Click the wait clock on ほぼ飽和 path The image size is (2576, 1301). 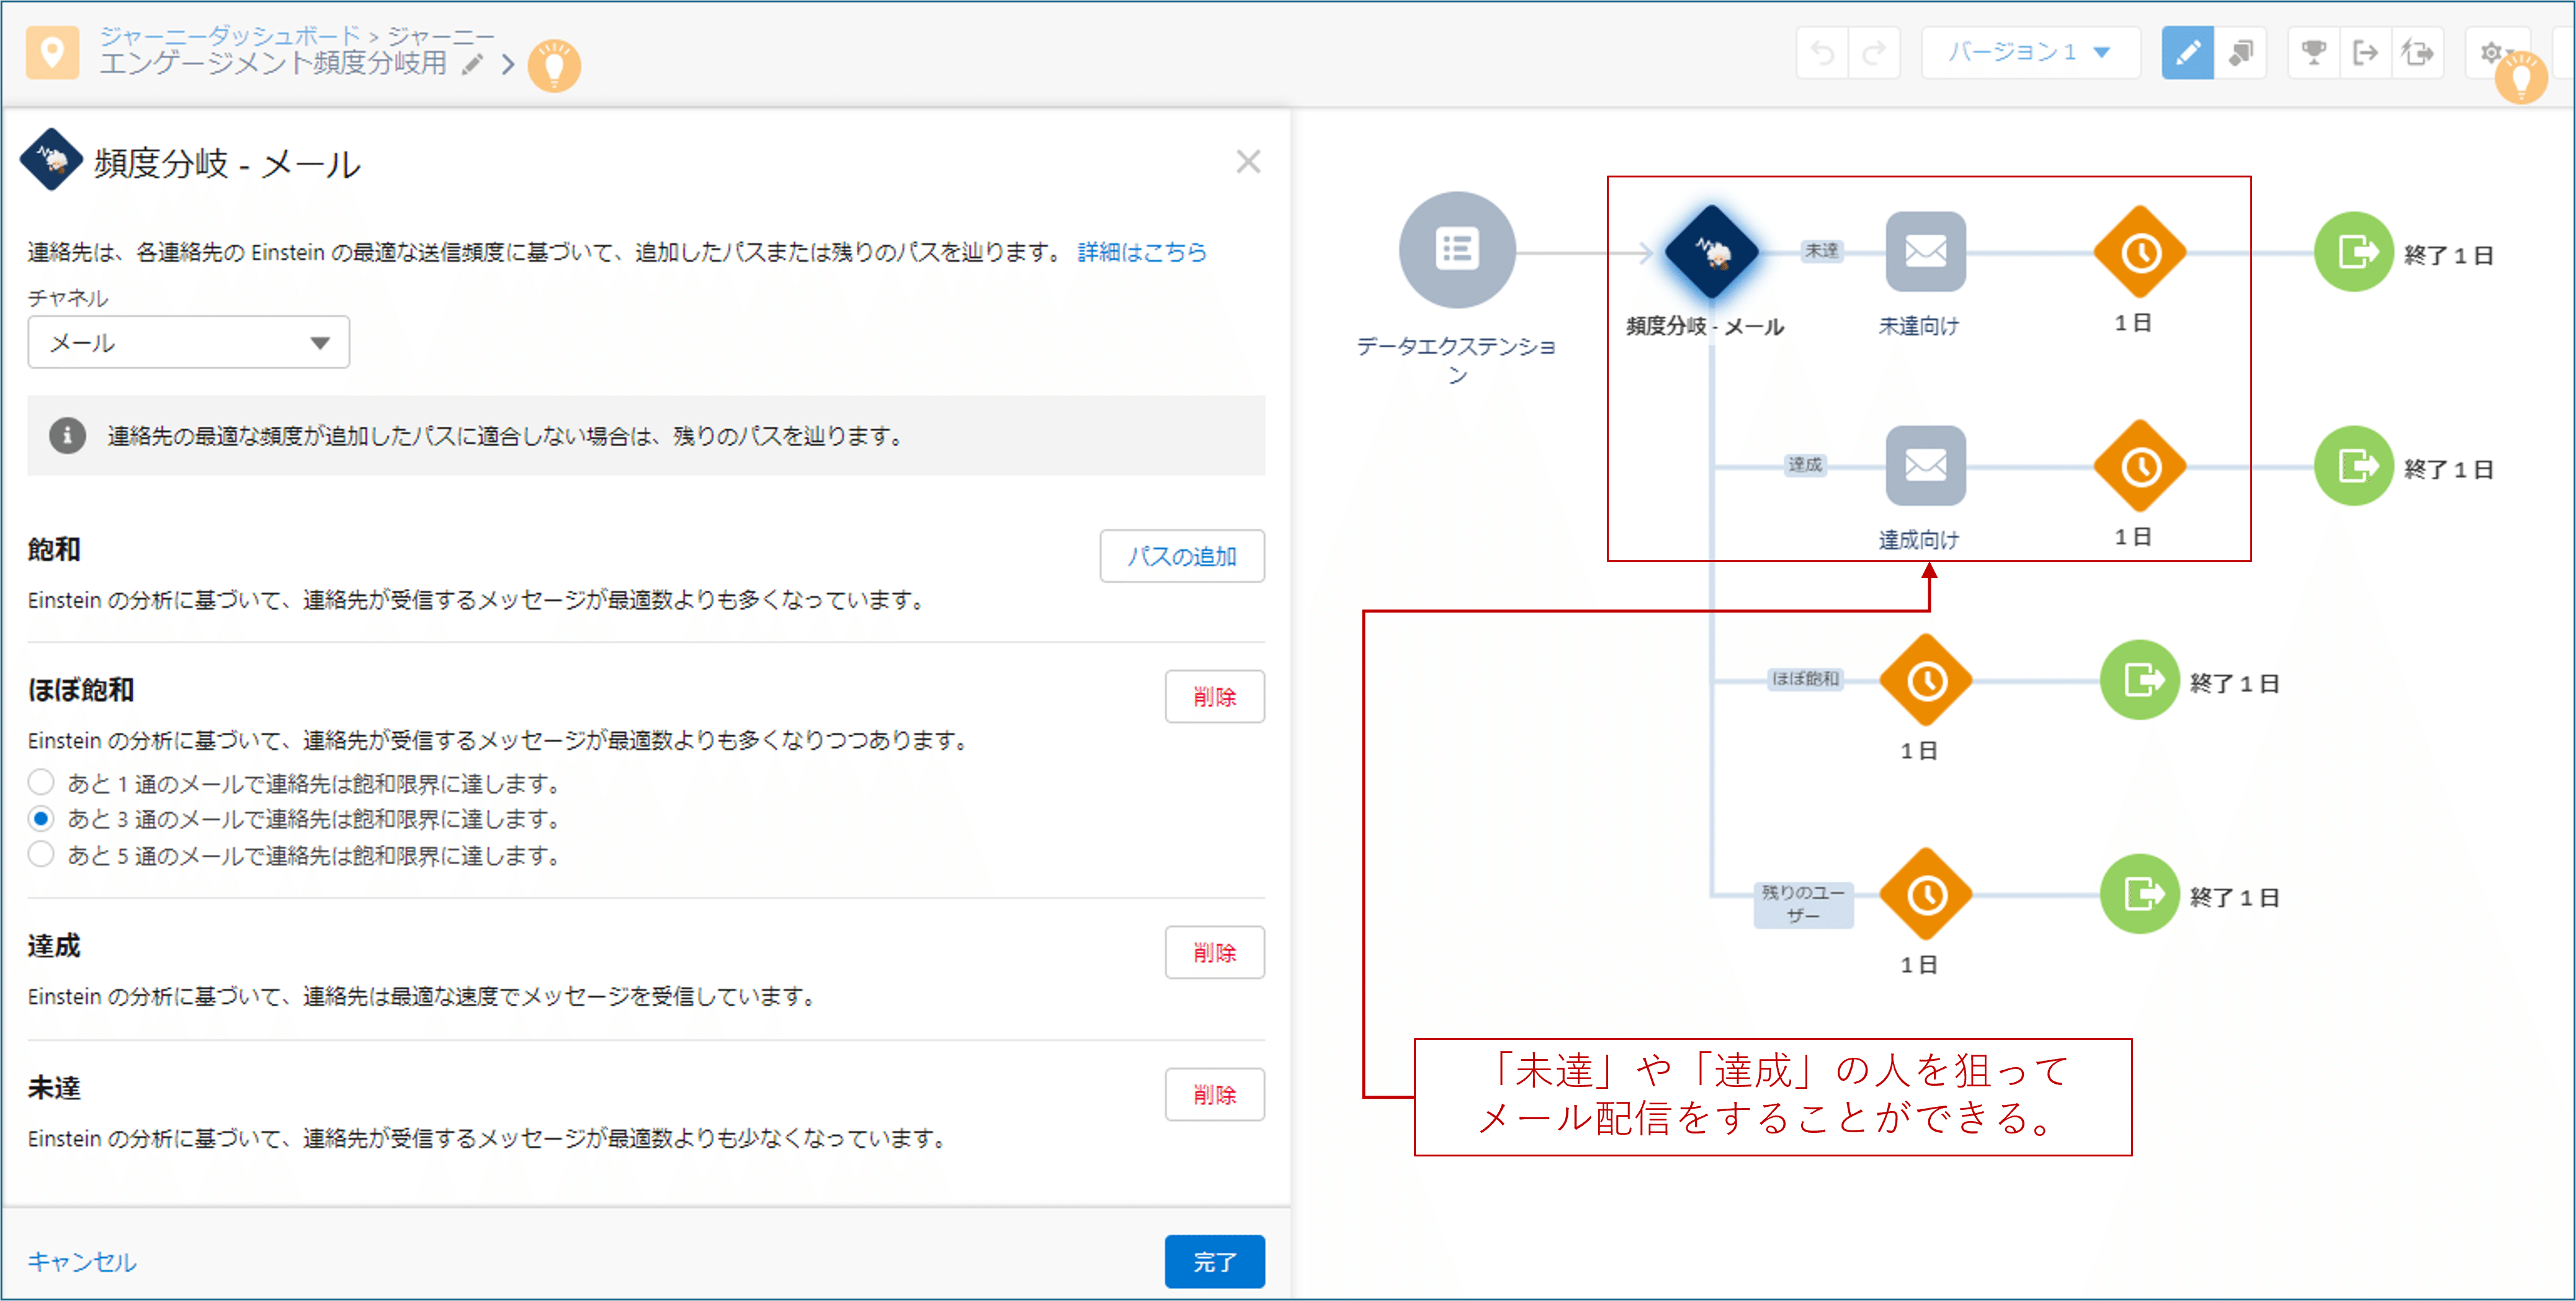pos(1925,681)
